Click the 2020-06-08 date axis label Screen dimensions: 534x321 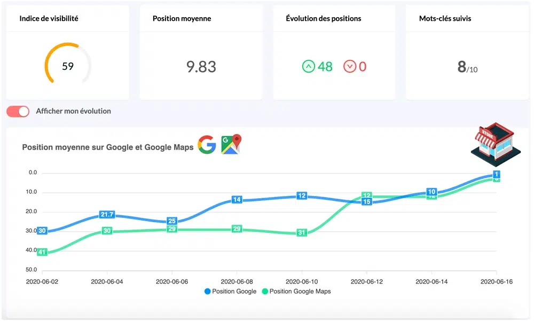tap(237, 281)
